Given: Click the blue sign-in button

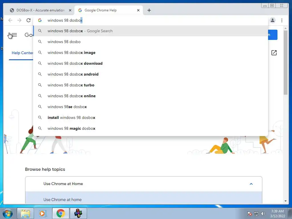Looking at the screenshot, I should [x=273, y=35].
